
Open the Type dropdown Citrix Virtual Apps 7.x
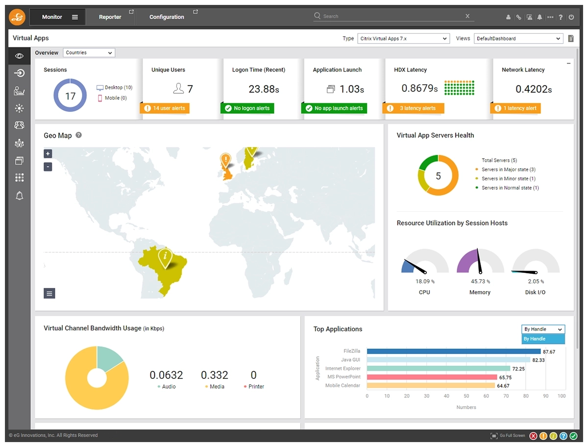tap(403, 39)
